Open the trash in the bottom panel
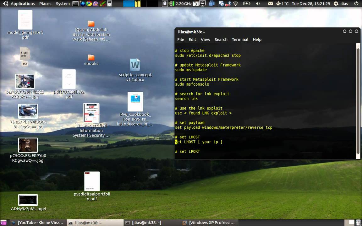 358,223
